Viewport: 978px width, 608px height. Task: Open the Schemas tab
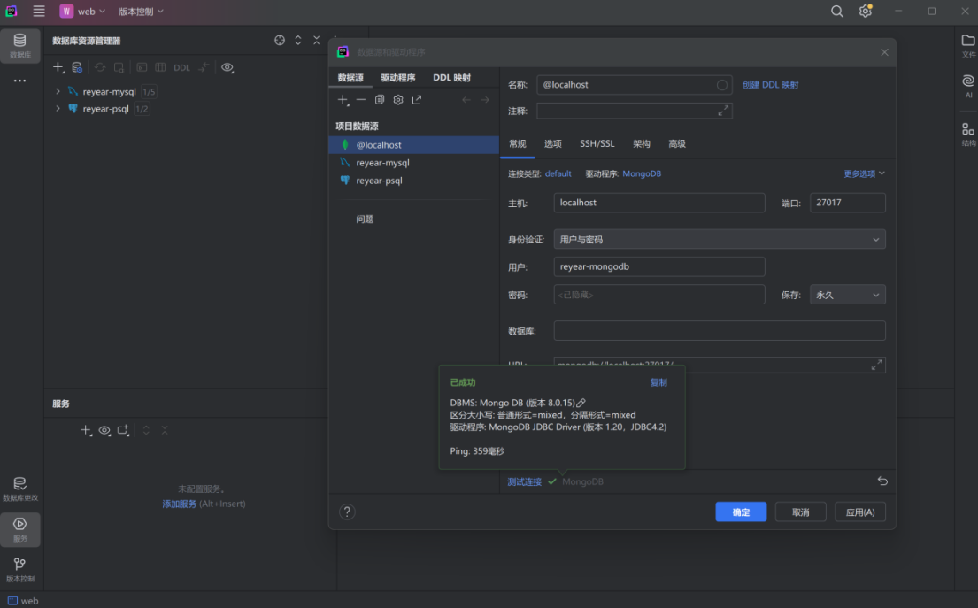click(641, 144)
